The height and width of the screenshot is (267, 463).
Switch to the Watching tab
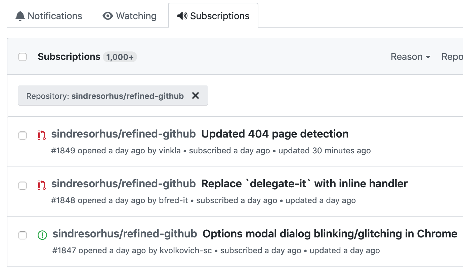135,15
